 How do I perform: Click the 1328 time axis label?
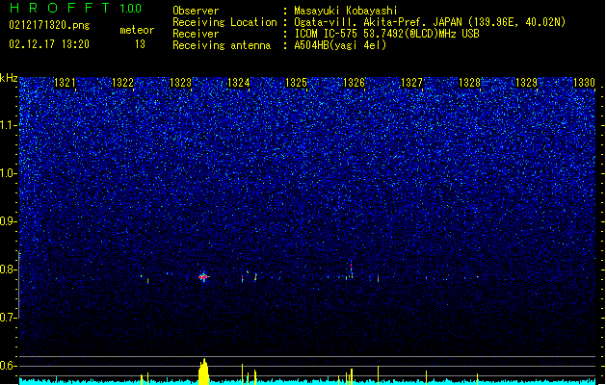pos(469,83)
